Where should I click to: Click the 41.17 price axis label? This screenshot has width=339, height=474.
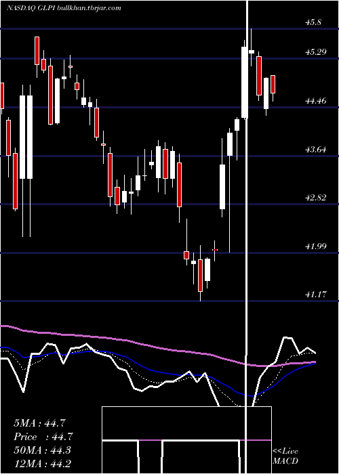click(316, 294)
